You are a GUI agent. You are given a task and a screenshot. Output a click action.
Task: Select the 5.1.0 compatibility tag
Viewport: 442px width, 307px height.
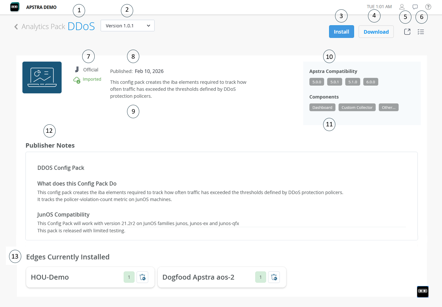coord(353,82)
